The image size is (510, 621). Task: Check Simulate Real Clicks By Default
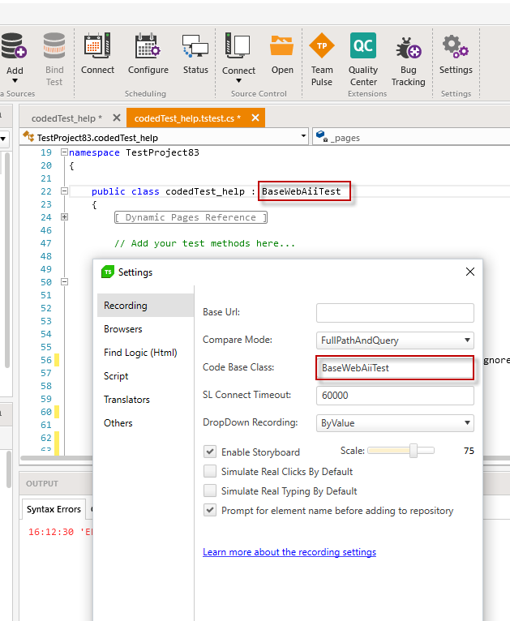click(210, 471)
